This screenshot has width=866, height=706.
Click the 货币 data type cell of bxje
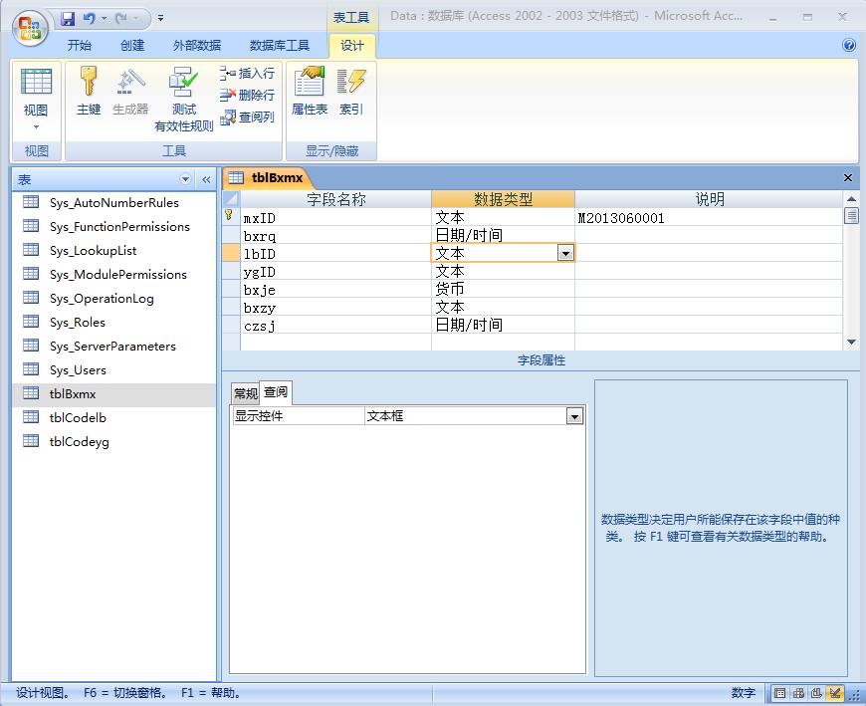pyautogui.click(x=503, y=289)
